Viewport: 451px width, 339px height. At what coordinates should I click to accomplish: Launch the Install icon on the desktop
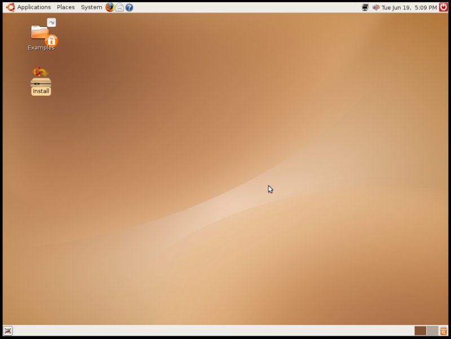[40, 78]
